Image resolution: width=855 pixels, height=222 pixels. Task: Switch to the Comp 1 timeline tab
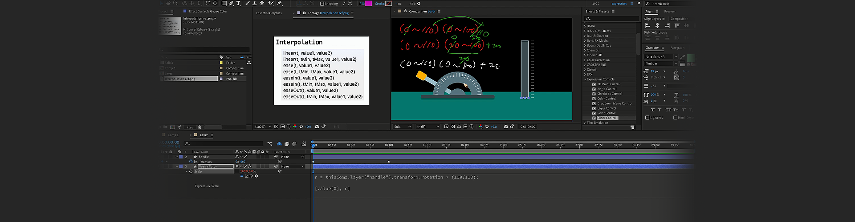click(x=173, y=135)
